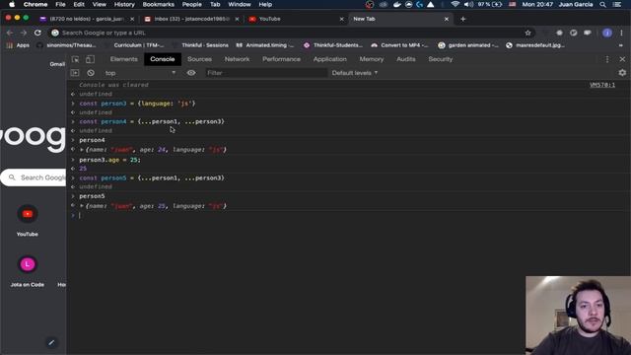Open the Apps bookmarks shortcut

pos(18,45)
